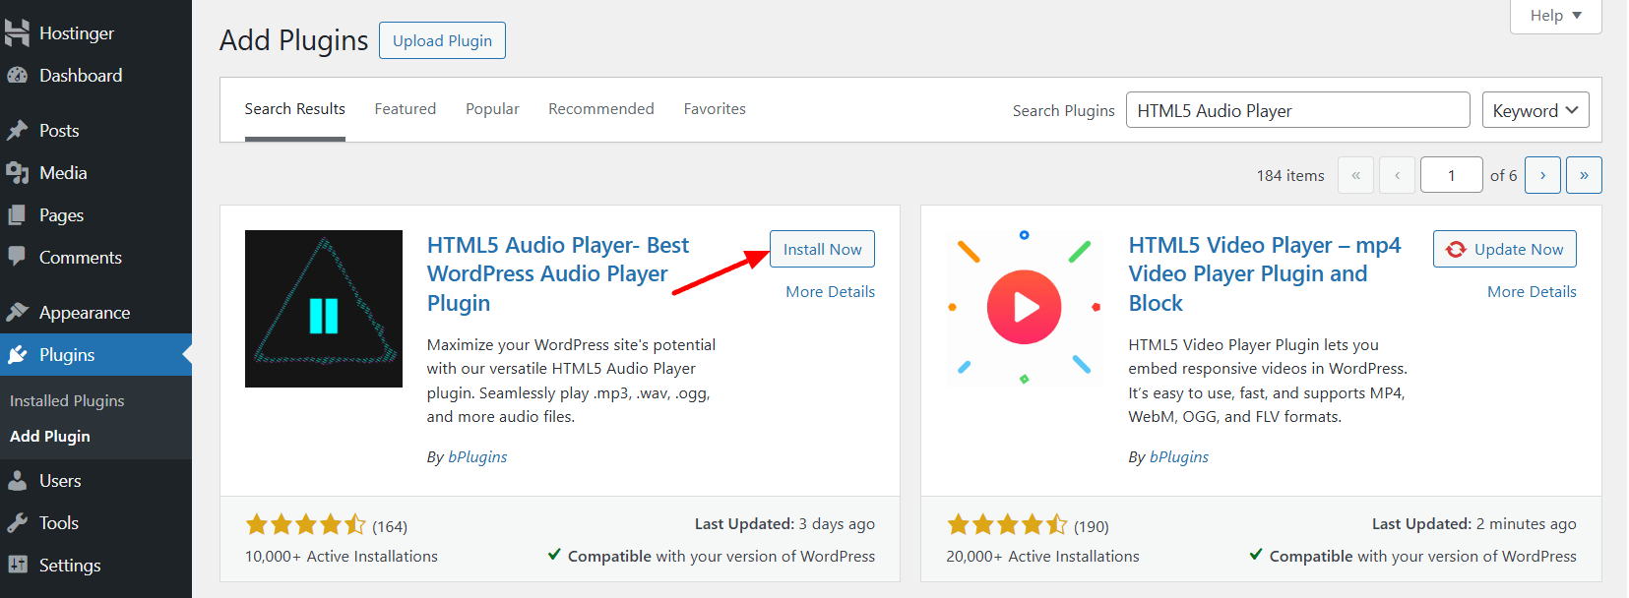Click the Upload Plugin button
Image resolution: width=1629 pixels, height=598 pixels.
click(x=442, y=40)
